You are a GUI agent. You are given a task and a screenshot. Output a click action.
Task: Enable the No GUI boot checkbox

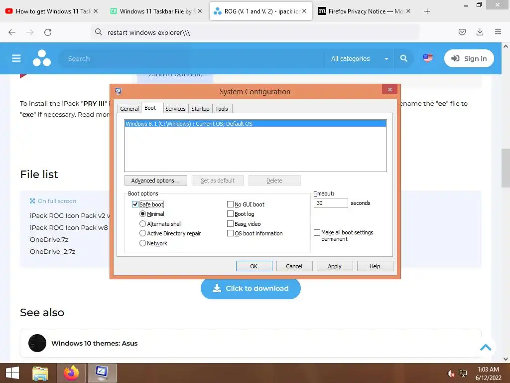230,204
